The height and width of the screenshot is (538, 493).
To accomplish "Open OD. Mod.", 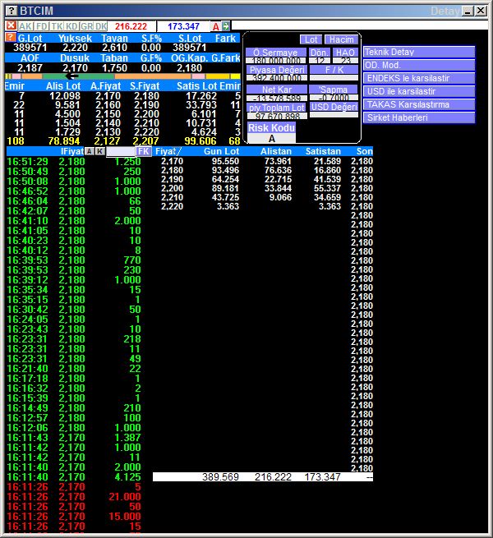I will [419, 65].
